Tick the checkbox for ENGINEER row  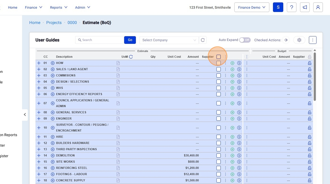[x=219, y=119]
